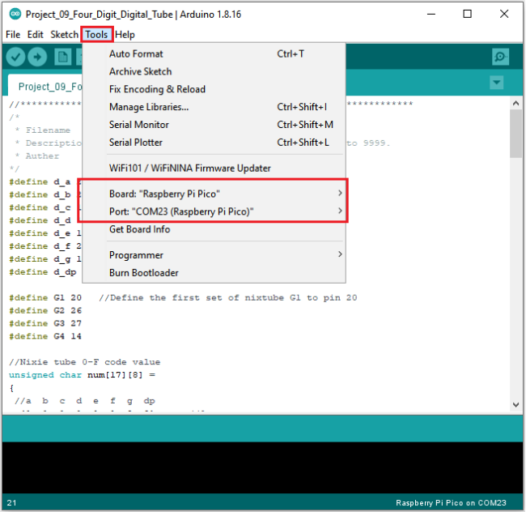Click 'unsigned char num[17][8] =' line
The image size is (526, 512).
(x=83, y=374)
